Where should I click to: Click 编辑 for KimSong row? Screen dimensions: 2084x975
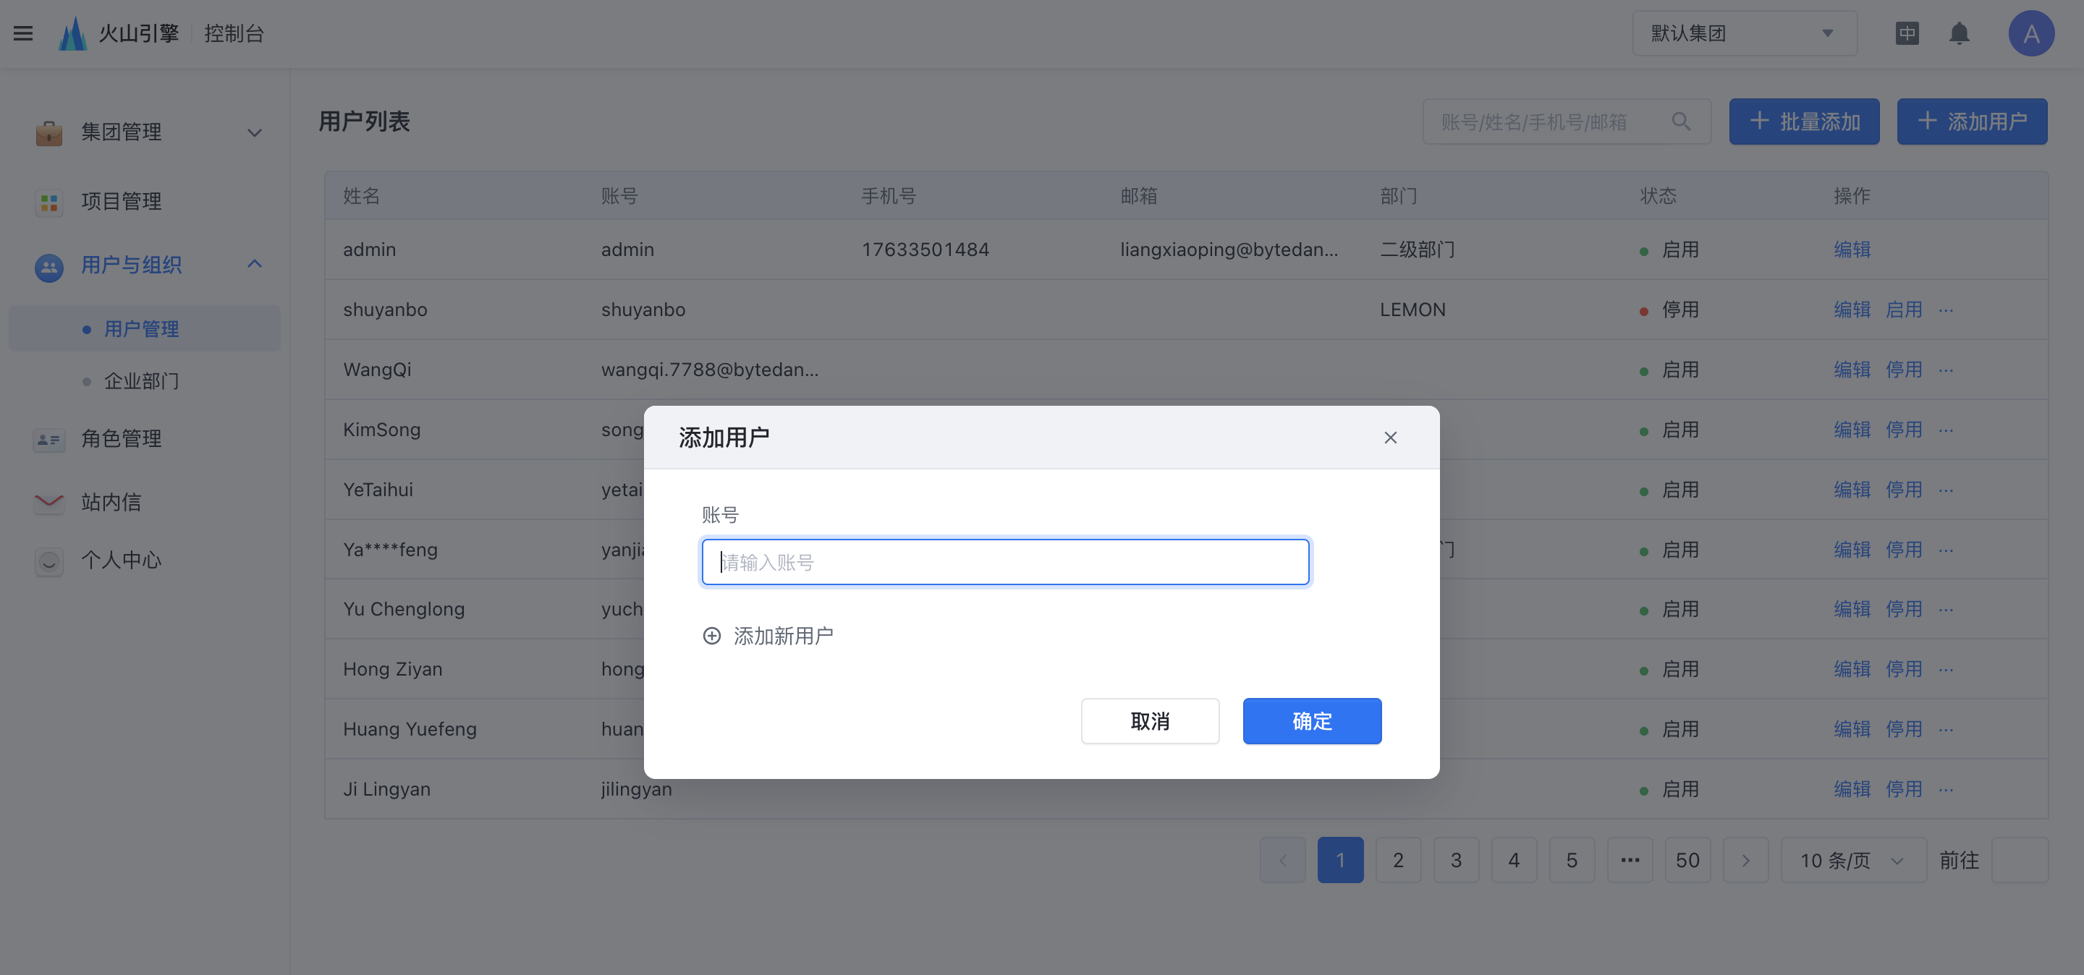pos(1852,430)
